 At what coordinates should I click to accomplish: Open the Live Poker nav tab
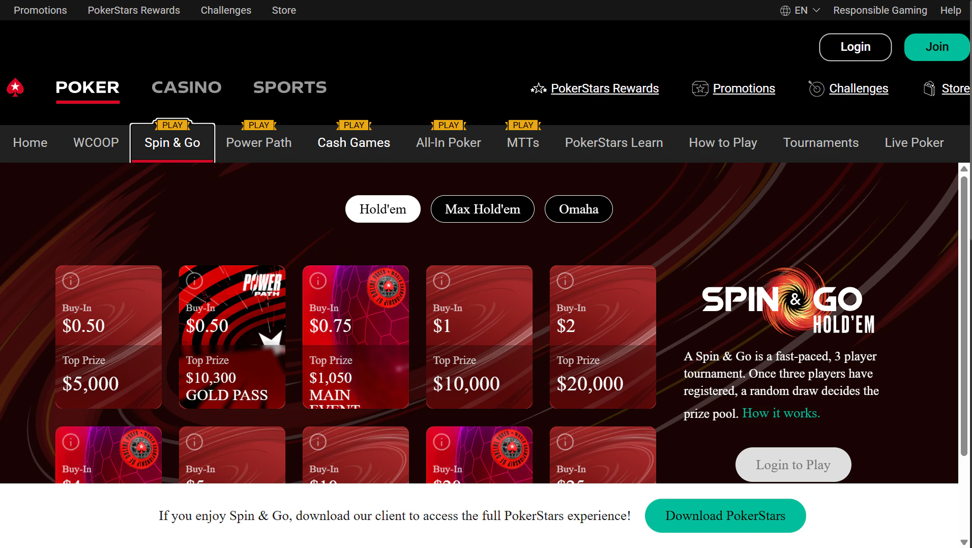click(x=914, y=143)
